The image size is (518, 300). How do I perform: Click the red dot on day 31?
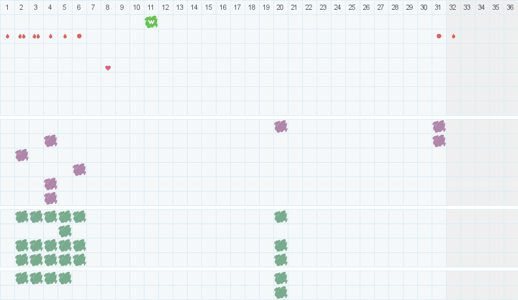(x=439, y=36)
